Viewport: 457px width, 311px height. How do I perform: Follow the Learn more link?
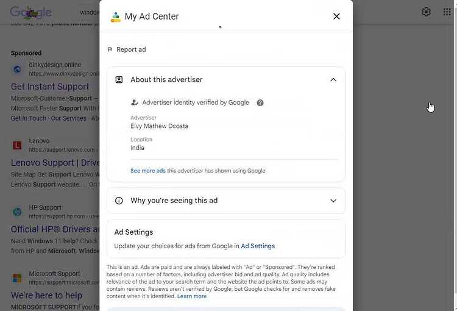[x=192, y=296]
